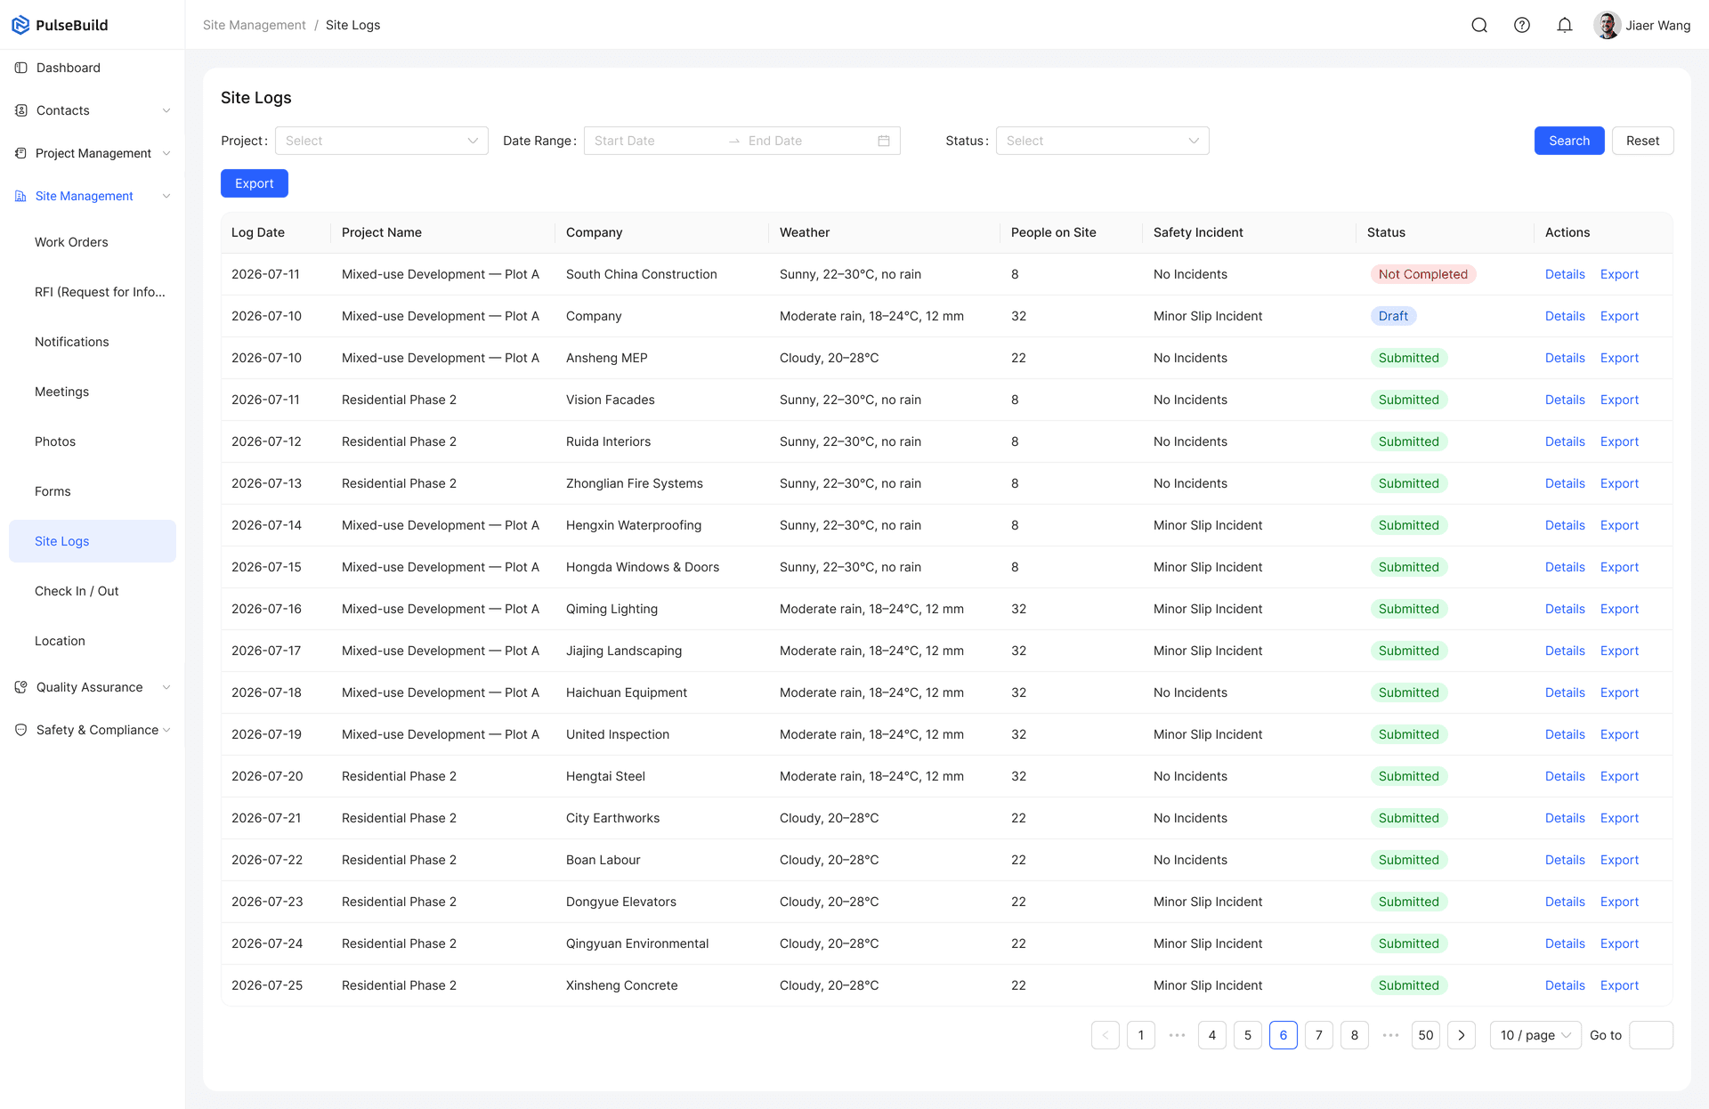Select Photos in the sidebar

coord(55,441)
